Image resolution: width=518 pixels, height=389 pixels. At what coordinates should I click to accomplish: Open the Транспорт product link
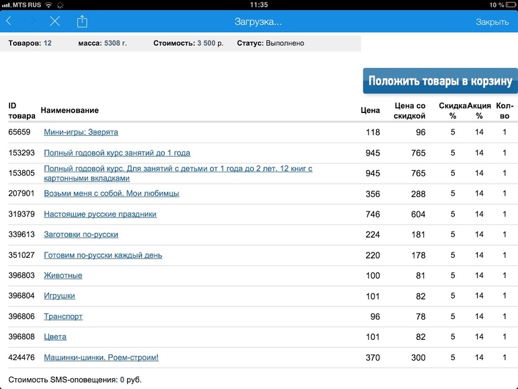tap(63, 316)
